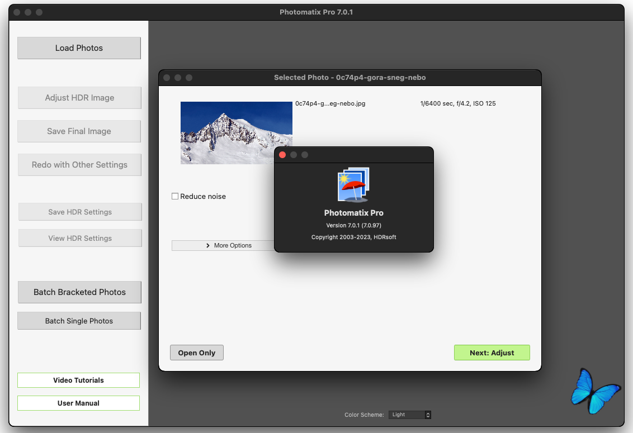Open the Color Scheme dropdown
This screenshot has height=433, width=633.
click(x=410, y=415)
